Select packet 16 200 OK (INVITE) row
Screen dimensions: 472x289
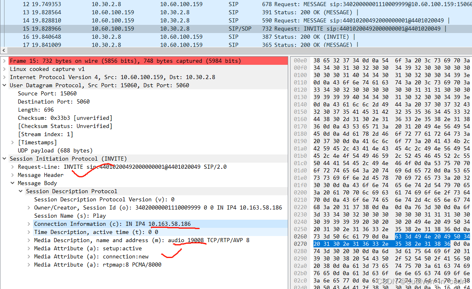click(x=236, y=37)
